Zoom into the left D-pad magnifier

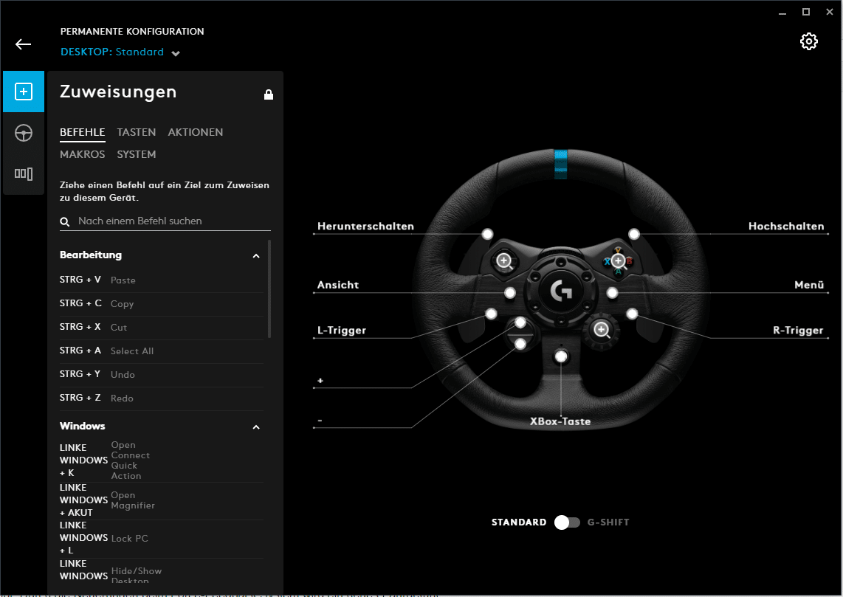[504, 260]
